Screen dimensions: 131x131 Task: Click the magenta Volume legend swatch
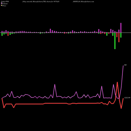click(x=2, y=3)
